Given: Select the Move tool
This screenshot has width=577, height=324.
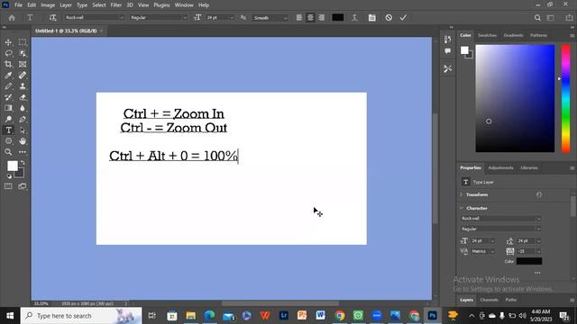Looking at the screenshot, I should coord(8,42).
